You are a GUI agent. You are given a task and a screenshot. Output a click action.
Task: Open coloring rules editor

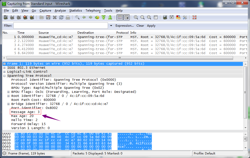tap(178, 17)
